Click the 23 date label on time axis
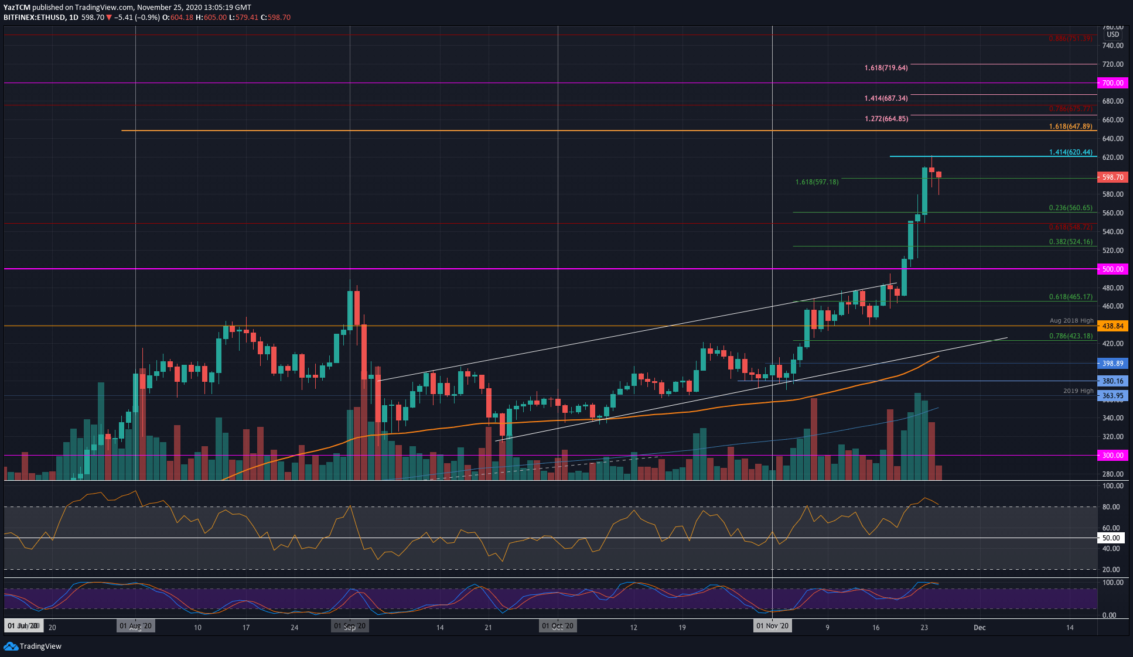This screenshot has height=657, width=1133. coord(924,628)
